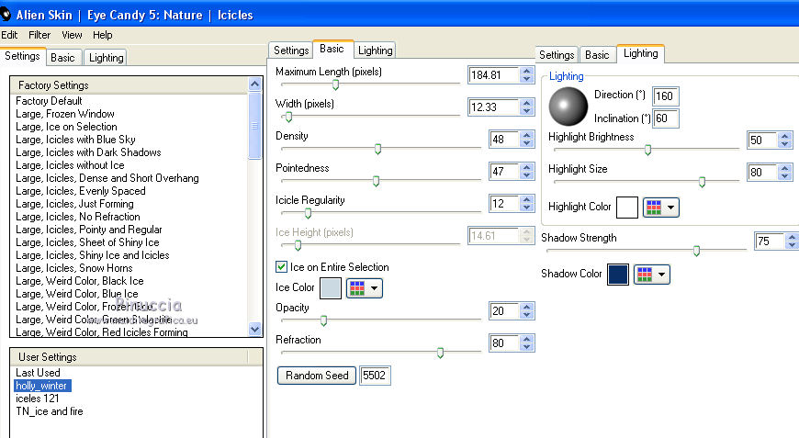Image resolution: width=799 pixels, height=438 pixels.
Task: Increase Icicle Regularity with up arrow
Action: (x=527, y=199)
